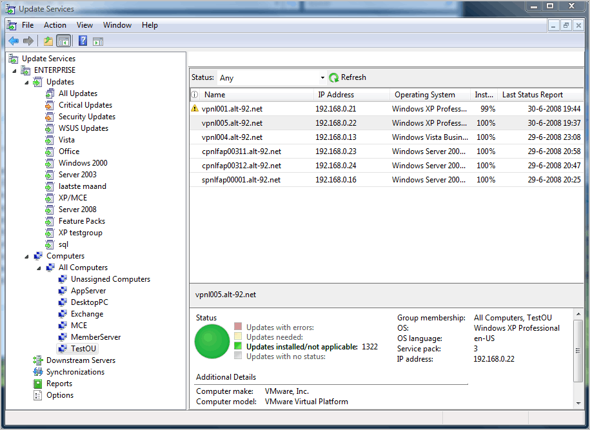
Task: Select the Feature Packs updates view
Action: [x=82, y=221]
